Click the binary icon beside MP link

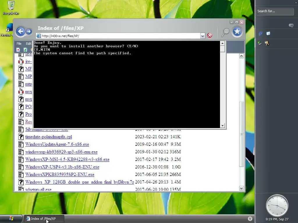[21, 76]
